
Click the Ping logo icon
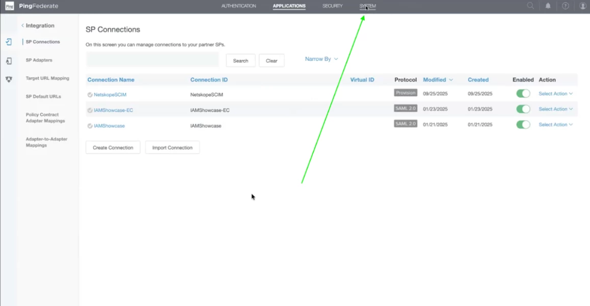9,6
